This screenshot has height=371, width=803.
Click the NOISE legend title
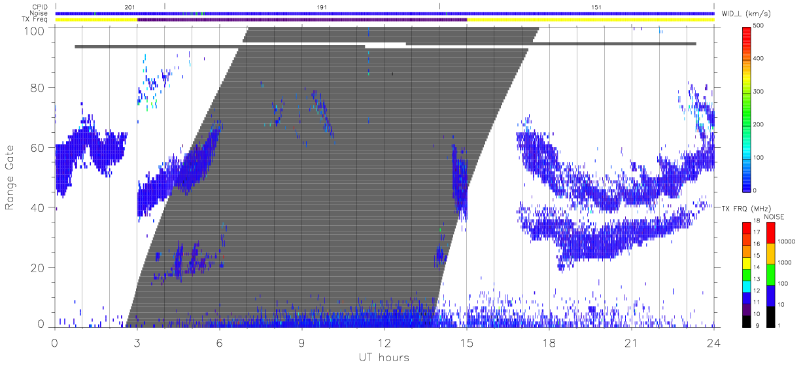774,216
